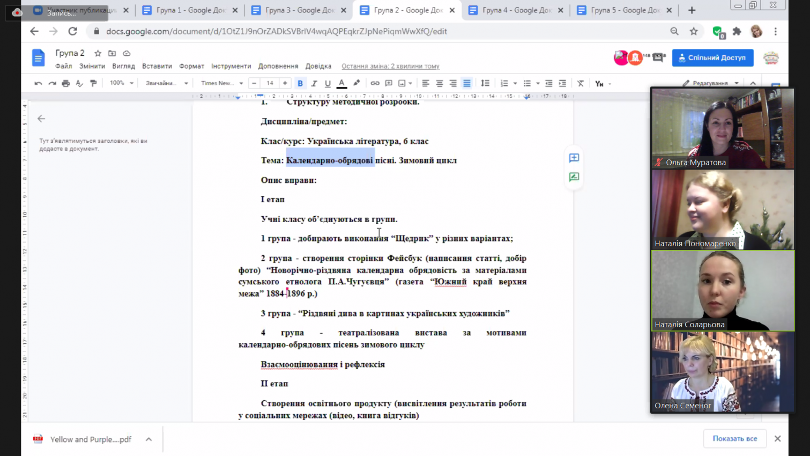This screenshot has width=810, height=456.
Task: Click the Спільний Доступ share button
Action: (712, 57)
